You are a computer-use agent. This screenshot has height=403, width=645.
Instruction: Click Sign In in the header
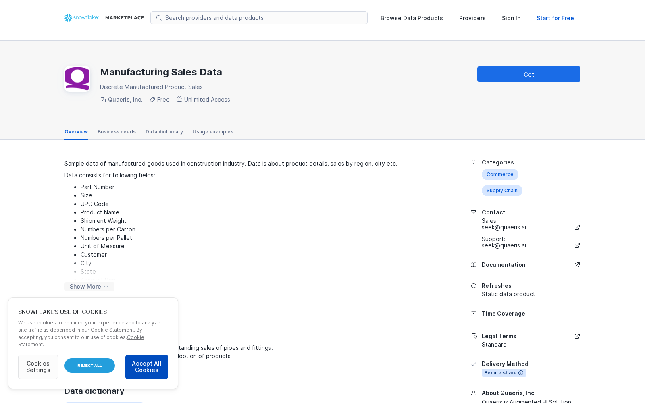pyautogui.click(x=511, y=18)
